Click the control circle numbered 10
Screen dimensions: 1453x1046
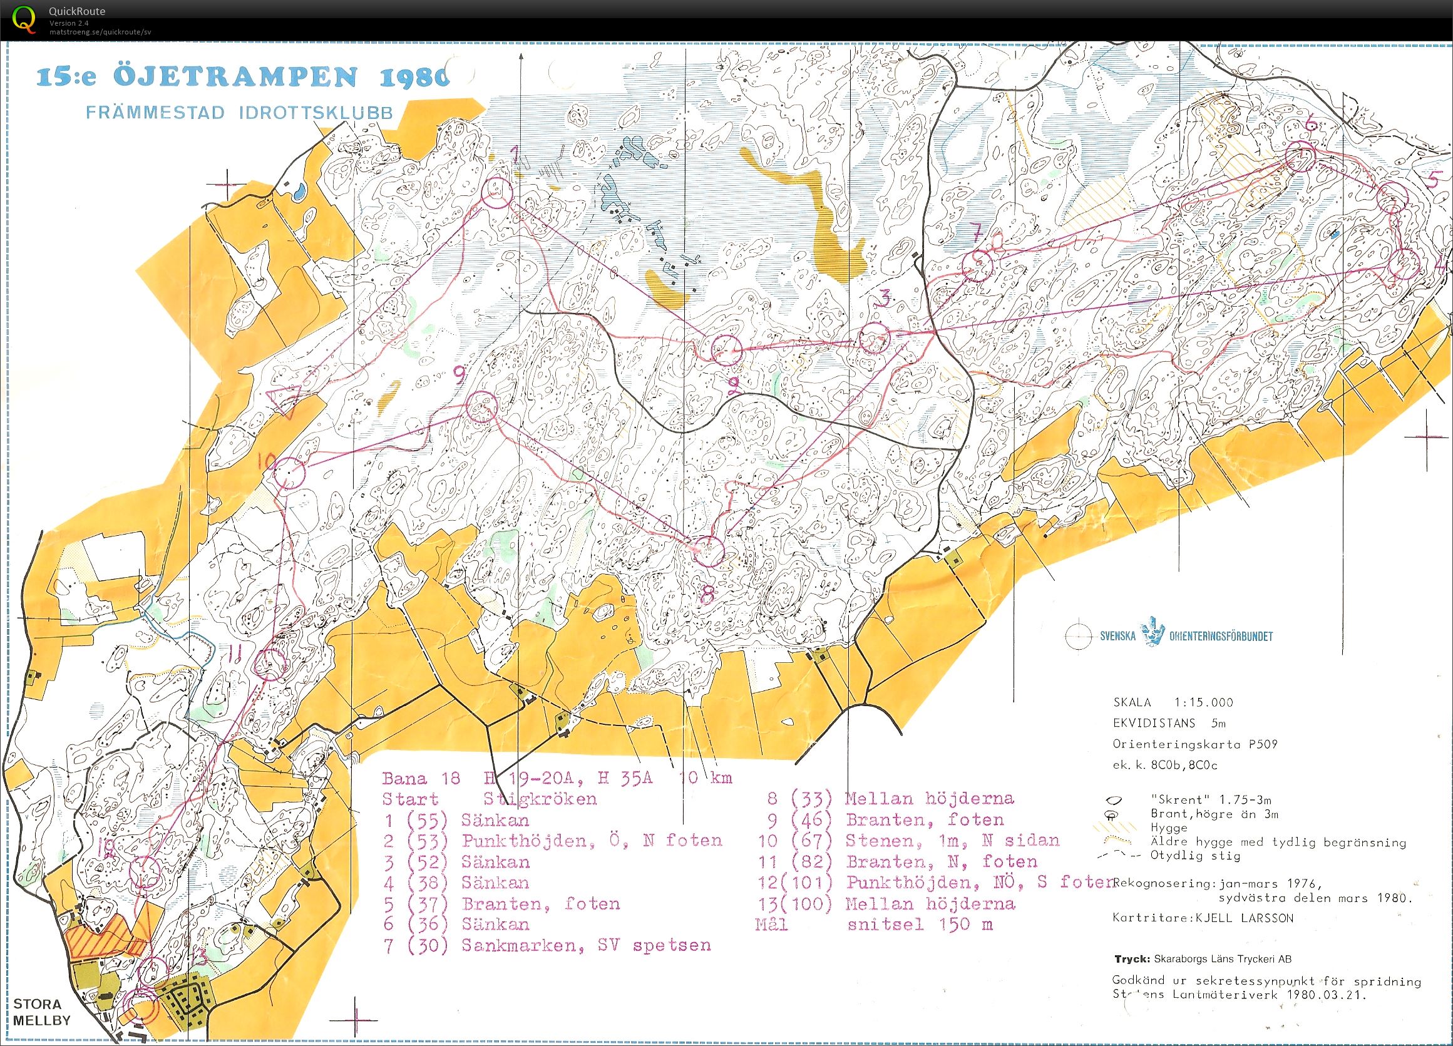click(289, 473)
